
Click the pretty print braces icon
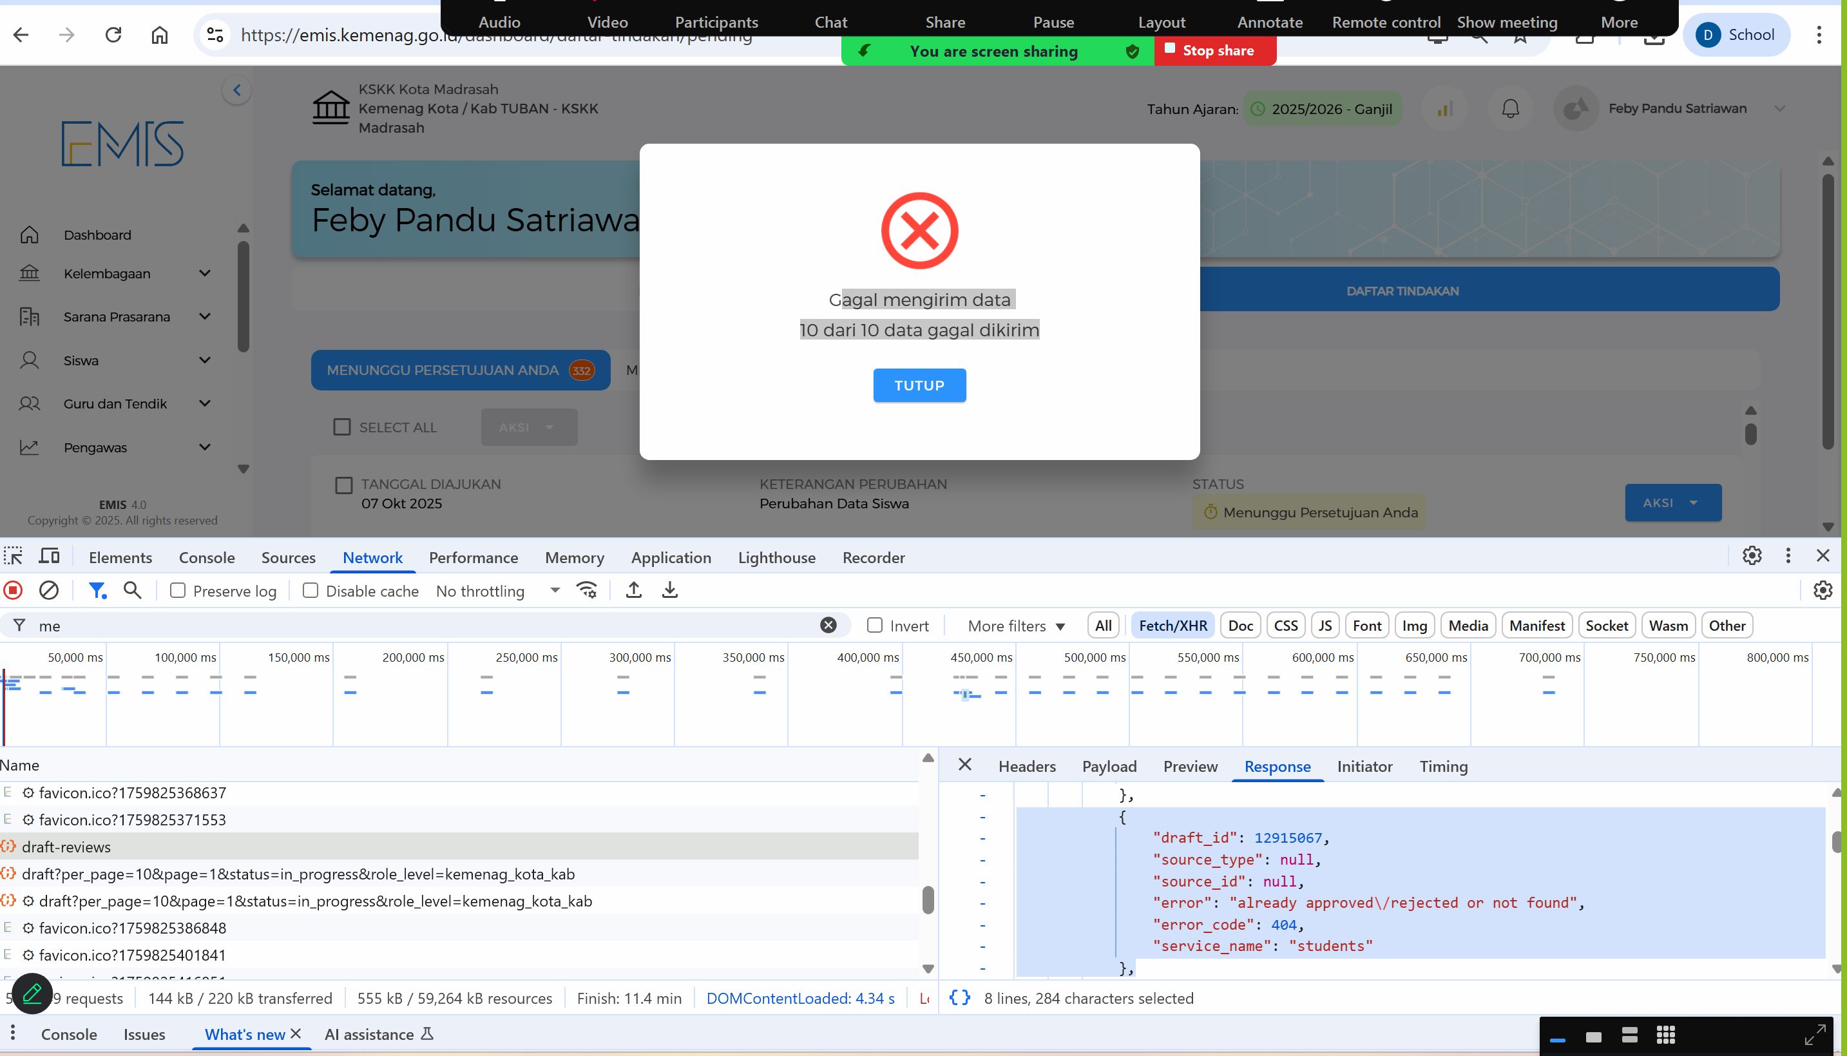pyautogui.click(x=959, y=998)
